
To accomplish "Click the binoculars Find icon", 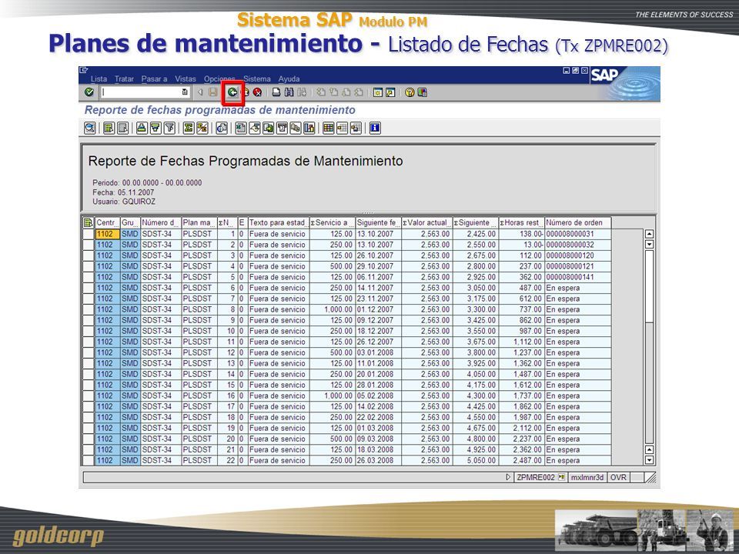I will coord(289,92).
